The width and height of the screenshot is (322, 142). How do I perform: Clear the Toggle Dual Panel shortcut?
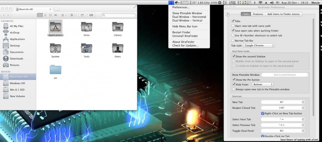click(x=303, y=131)
